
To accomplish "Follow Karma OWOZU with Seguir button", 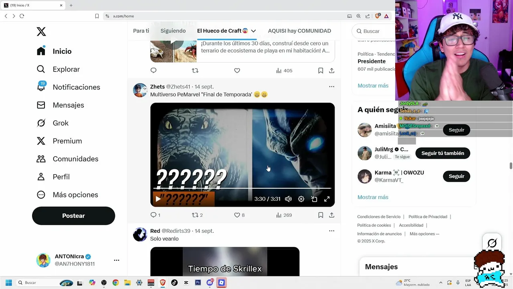I will pyautogui.click(x=456, y=176).
